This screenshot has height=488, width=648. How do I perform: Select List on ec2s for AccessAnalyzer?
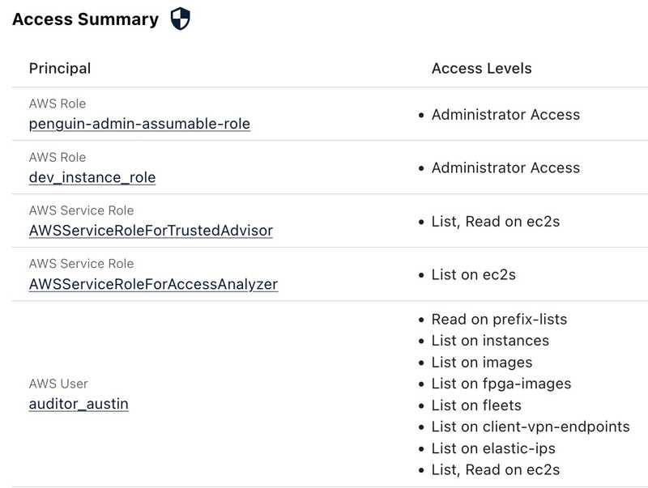click(x=473, y=274)
